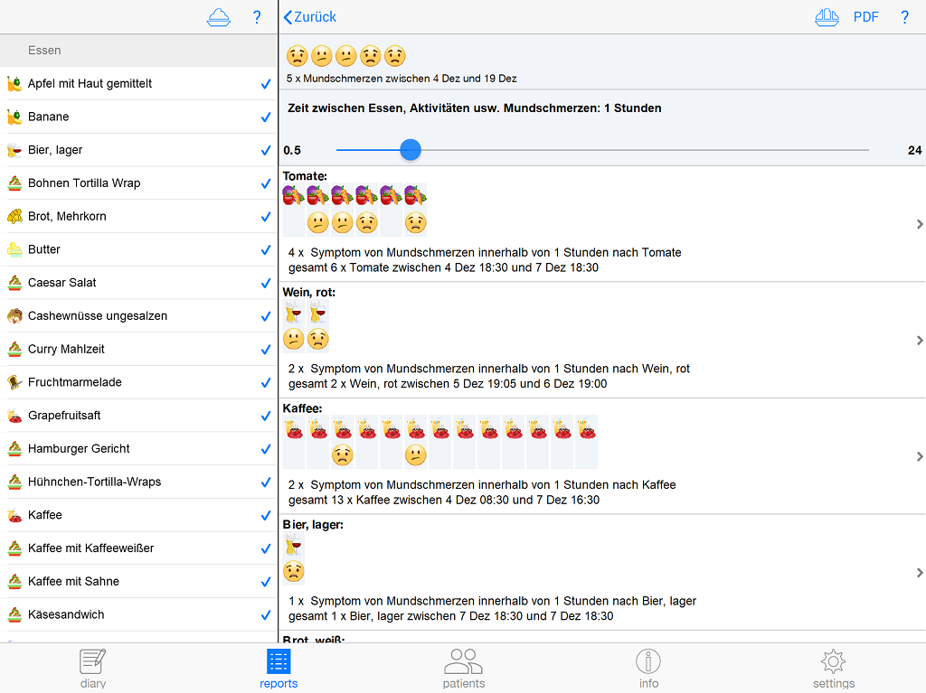The height and width of the screenshot is (693, 926).
Task: Select the Kaffee mit Kaffeeweißer row
Action: (x=138, y=548)
